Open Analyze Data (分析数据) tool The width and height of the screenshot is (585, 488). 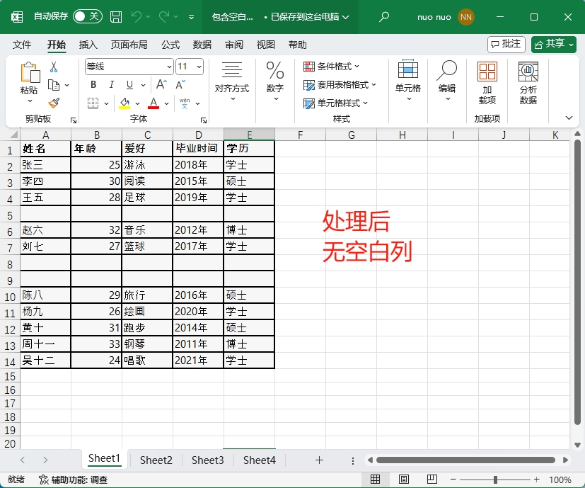(528, 82)
